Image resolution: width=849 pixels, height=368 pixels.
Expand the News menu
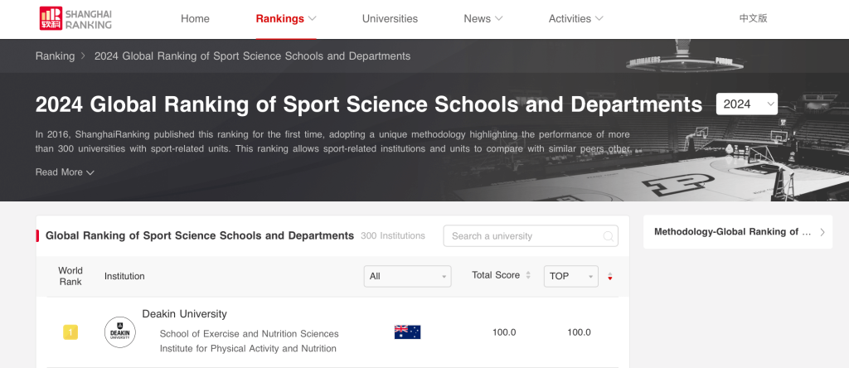pyautogui.click(x=483, y=18)
